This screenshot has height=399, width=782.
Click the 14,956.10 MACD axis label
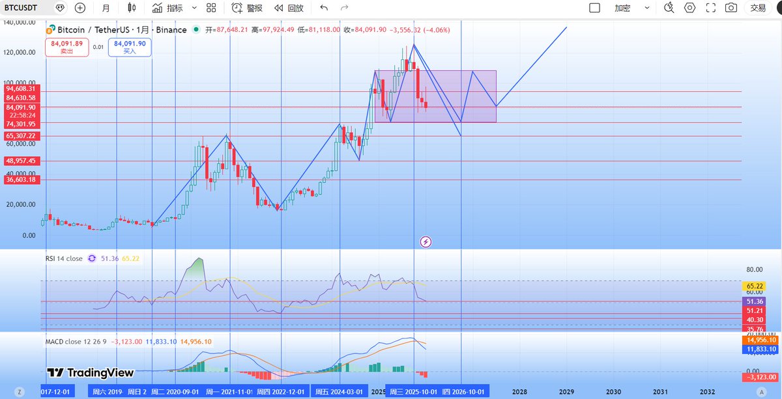coord(760,340)
